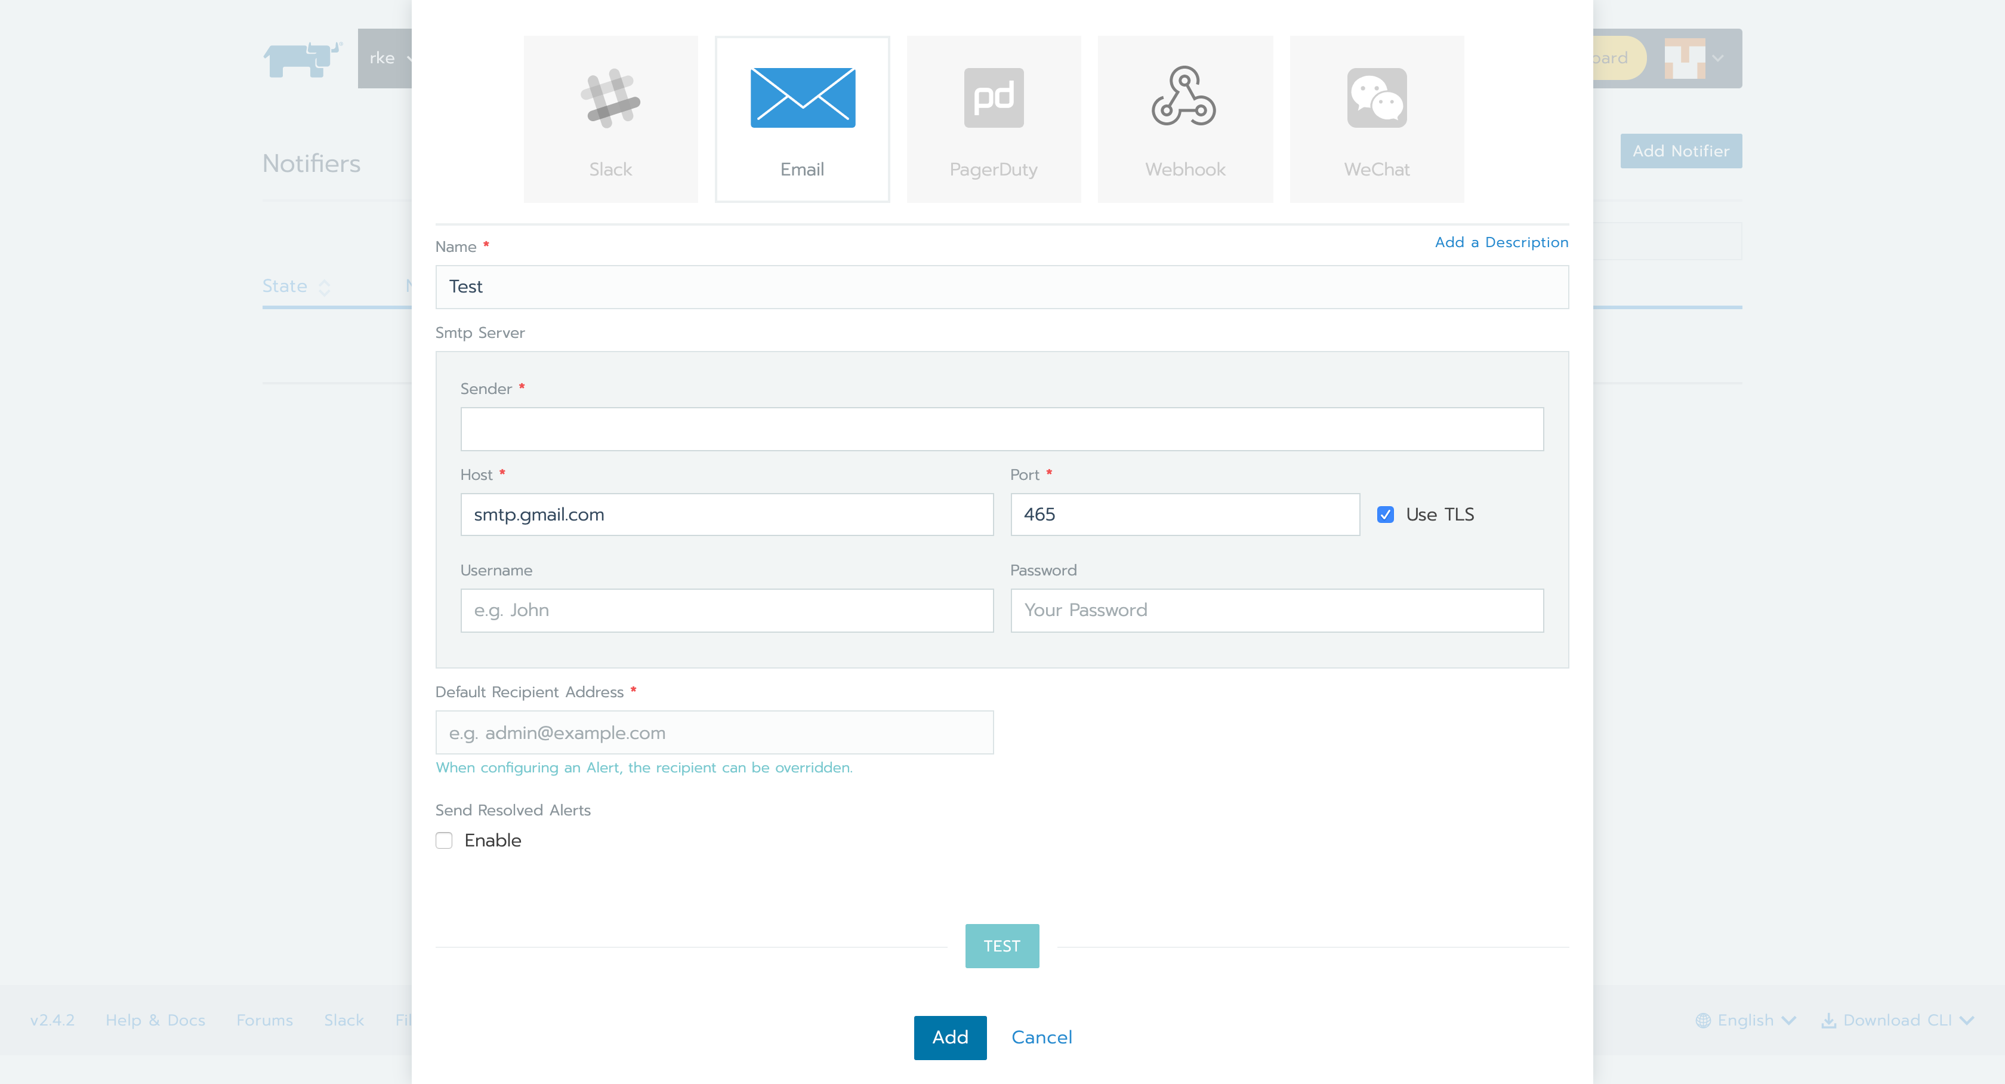Uncheck the Use TLS checkbox
Viewport: 2005px width, 1084px height.
(1386, 515)
